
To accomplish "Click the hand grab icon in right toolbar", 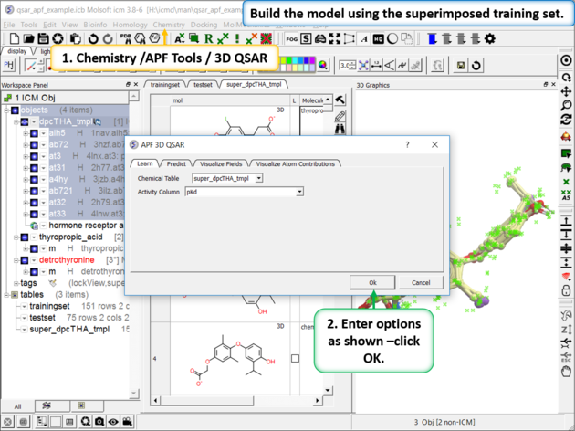I will [567, 372].
